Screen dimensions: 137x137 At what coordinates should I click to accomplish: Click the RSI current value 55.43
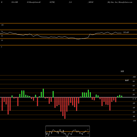point(126,32)
